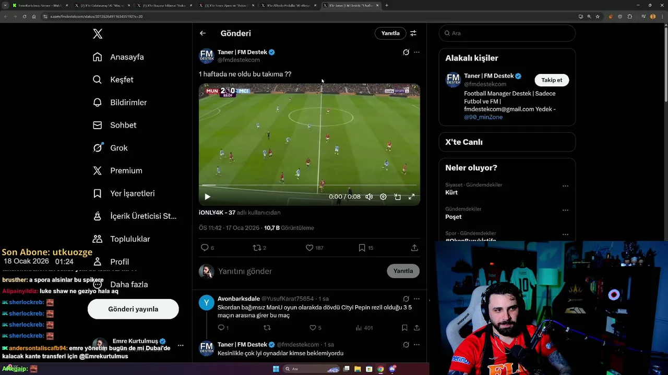Mute the video volume
This screenshot has width=668, height=375.
(x=369, y=197)
